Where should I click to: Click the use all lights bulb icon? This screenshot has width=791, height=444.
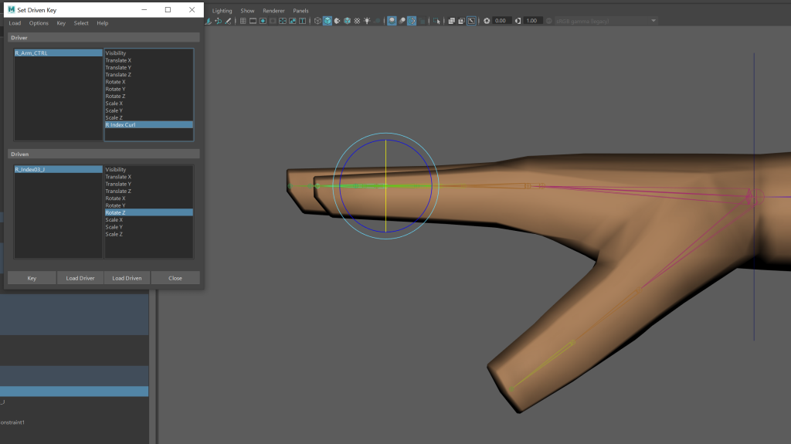coord(367,21)
